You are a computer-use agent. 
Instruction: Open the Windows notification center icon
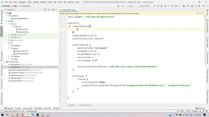click(205, 115)
